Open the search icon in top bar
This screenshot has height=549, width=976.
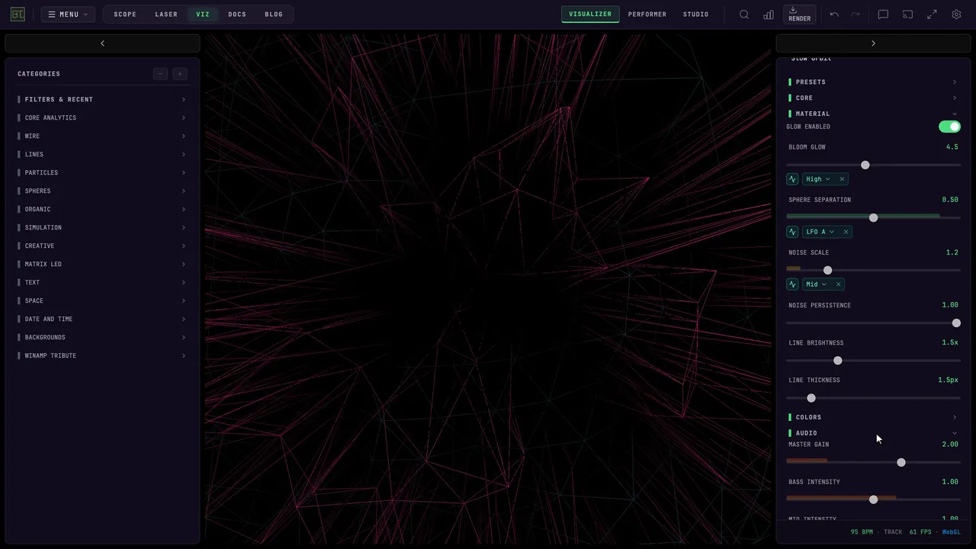[x=744, y=14]
